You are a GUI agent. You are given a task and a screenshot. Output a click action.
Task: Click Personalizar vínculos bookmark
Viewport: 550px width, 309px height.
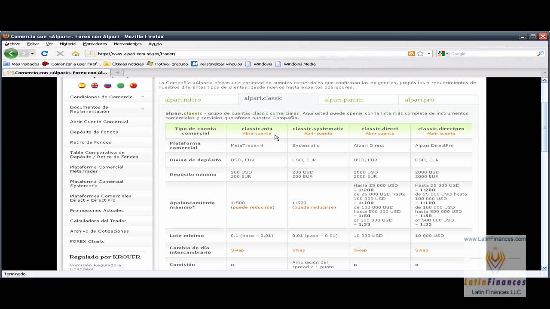(x=217, y=64)
